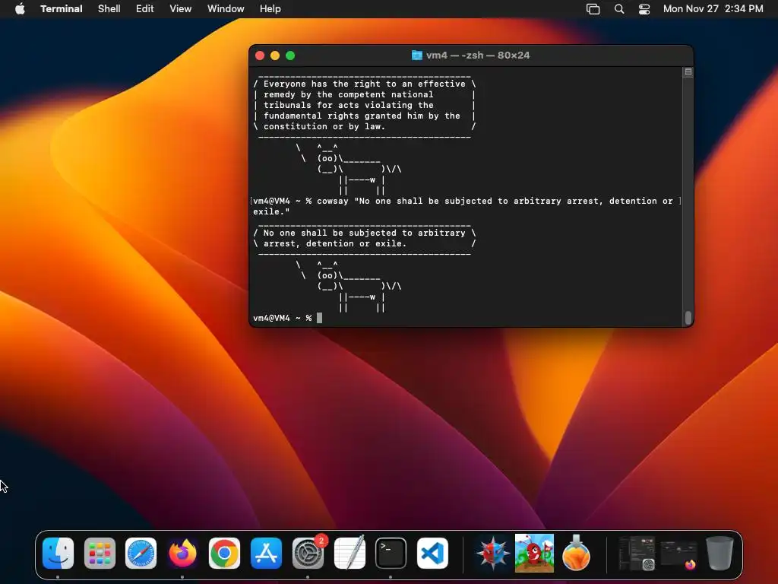This screenshot has width=778, height=584.
Task: Open the Help menu
Action: pos(270,8)
